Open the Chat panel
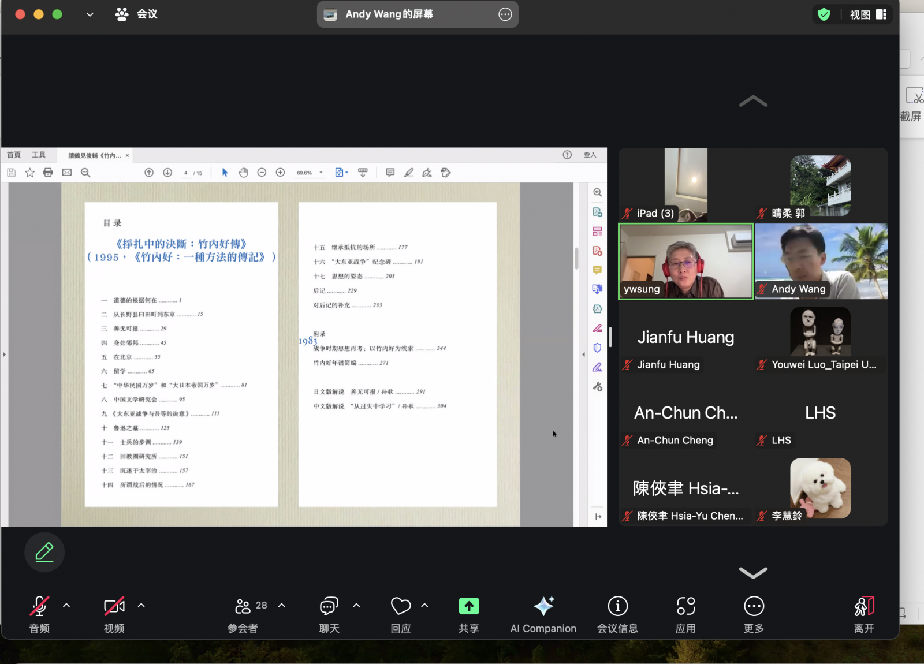 coord(329,606)
